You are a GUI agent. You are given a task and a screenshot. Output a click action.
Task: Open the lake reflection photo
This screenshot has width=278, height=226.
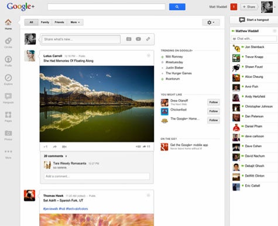pos(97,104)
